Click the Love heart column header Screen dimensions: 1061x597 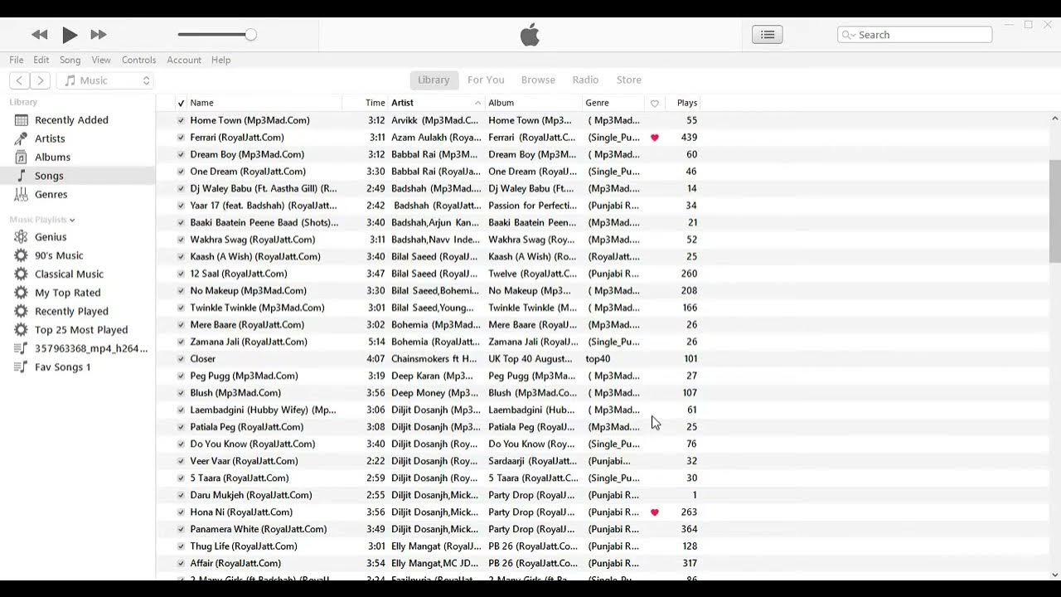click(655, 103)
